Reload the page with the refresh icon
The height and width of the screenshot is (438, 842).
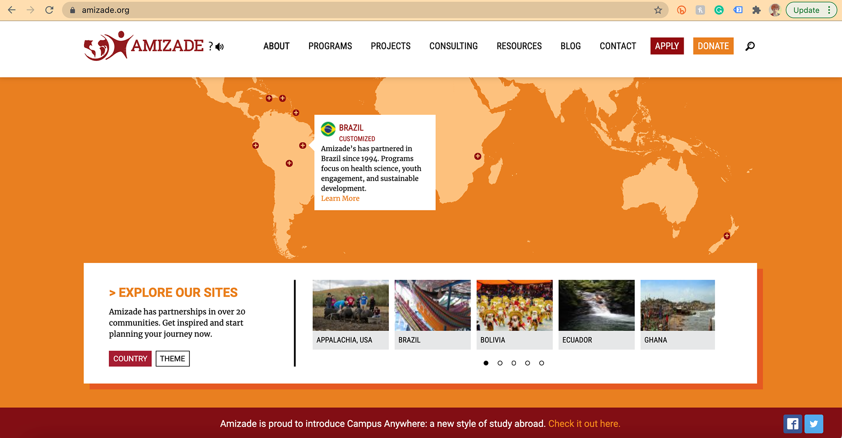click(49, 10)
